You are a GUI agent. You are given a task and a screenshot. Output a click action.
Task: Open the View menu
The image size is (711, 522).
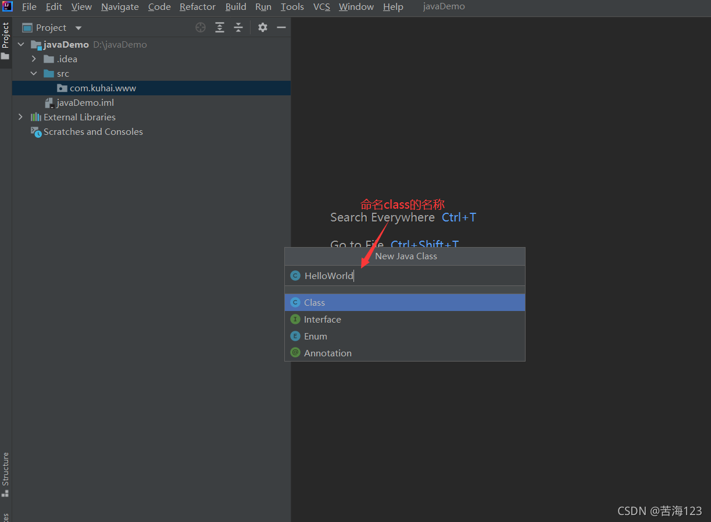pyautogui.click(x=81, y=7)
